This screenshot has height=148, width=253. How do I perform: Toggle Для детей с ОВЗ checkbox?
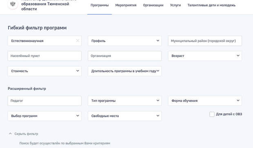click(x=212, y=114)
